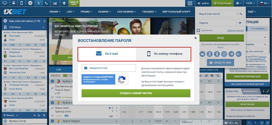The height and width of the screenshot is (125, 272).
Task: Open 1XGAMES menu item
Action: coord(149,12)
